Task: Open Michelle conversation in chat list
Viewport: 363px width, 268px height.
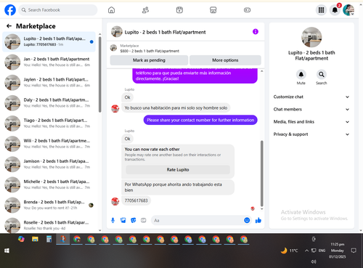Action: tap(49, 184)
